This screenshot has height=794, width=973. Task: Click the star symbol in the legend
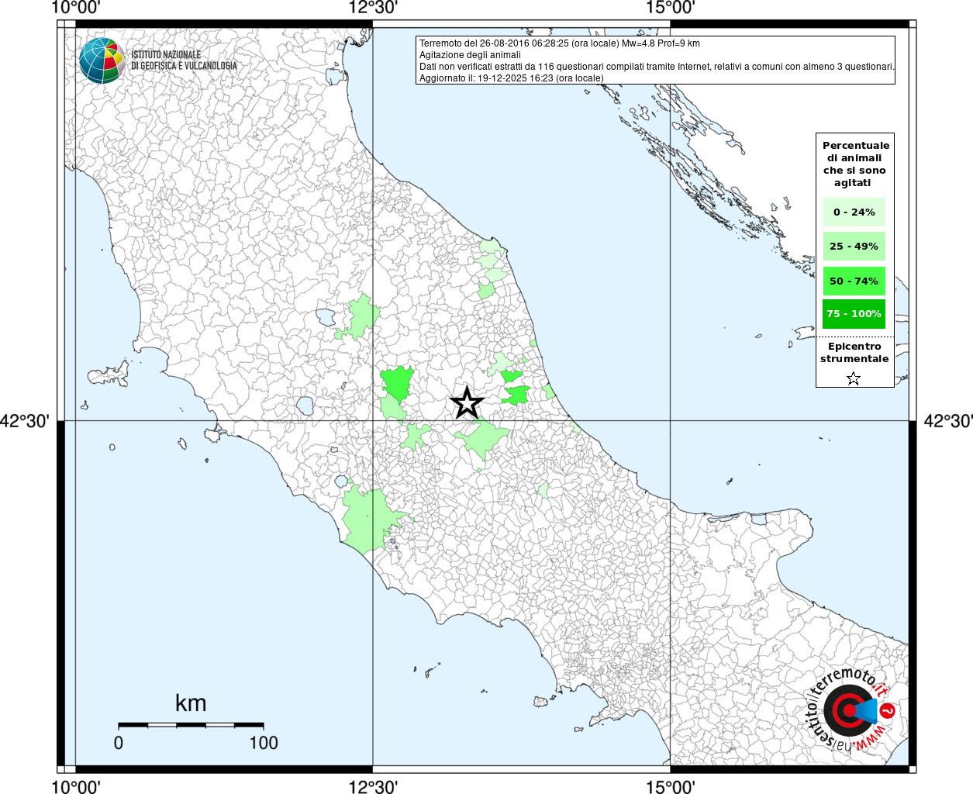click(854, 378)
